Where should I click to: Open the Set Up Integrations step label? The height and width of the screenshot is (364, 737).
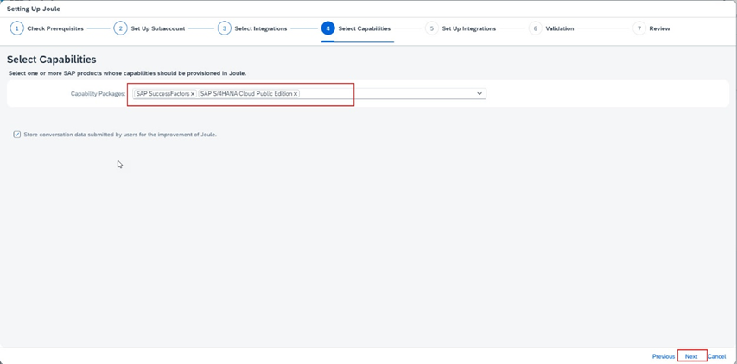[x=468, y=28]
